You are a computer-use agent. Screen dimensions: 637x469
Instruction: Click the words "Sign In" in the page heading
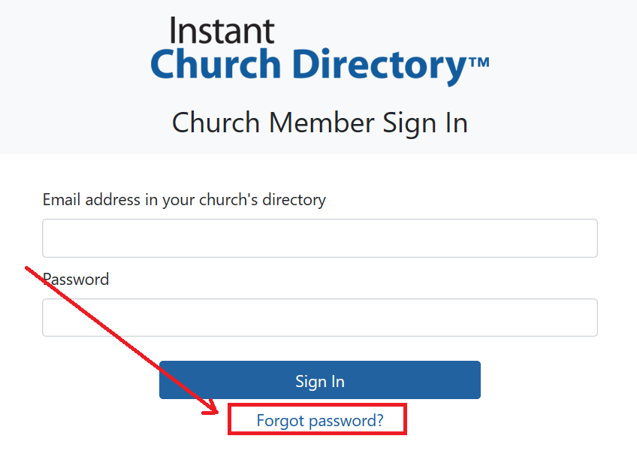coord(425,124)
